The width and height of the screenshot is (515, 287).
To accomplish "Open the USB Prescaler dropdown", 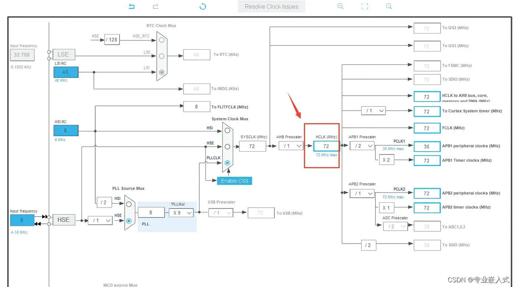I will point(221,213).
